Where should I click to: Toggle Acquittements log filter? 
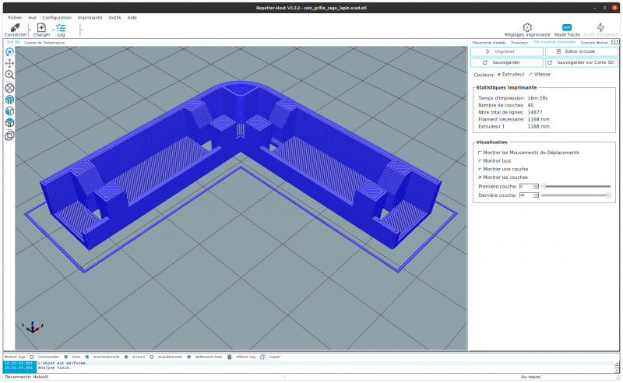[x=152, y=357]
